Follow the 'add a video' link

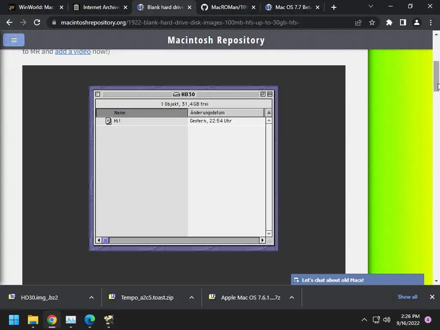tap(73, 52)
